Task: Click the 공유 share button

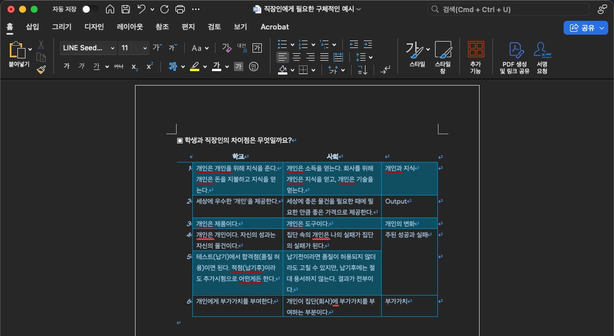Action: [x=586, y=28]
